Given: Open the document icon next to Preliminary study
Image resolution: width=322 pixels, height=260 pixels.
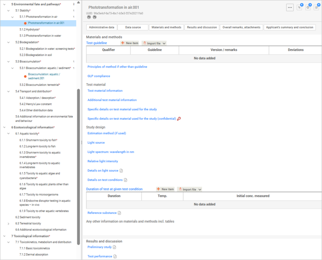Looking at the screenshot, I should pyautogui.click(x=114, y=247).
